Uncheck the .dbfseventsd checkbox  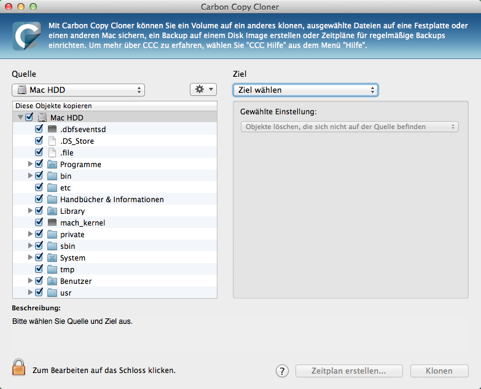[x=39, y=129]
